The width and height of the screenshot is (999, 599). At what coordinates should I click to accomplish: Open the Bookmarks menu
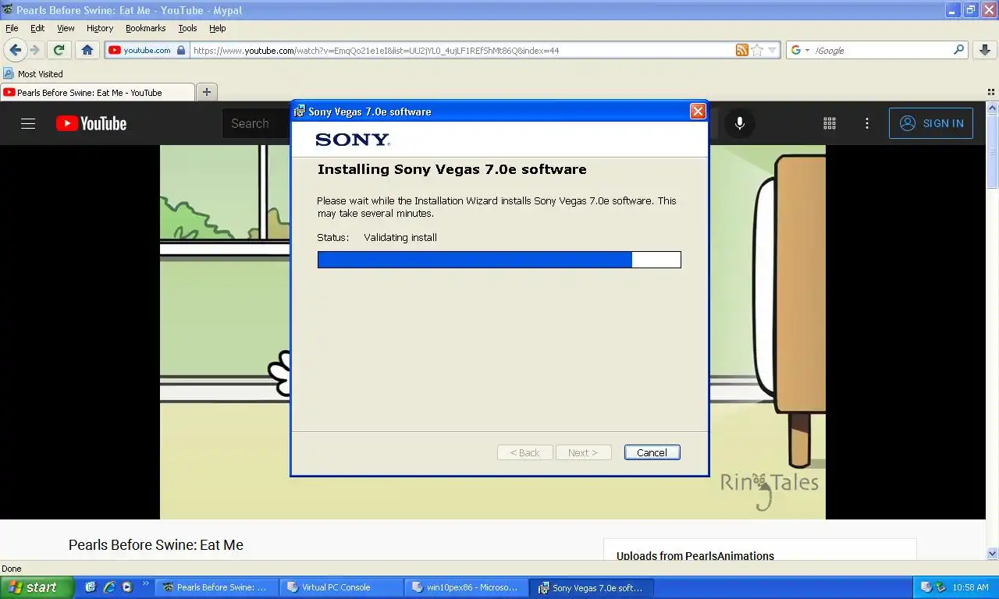point(145,28)
